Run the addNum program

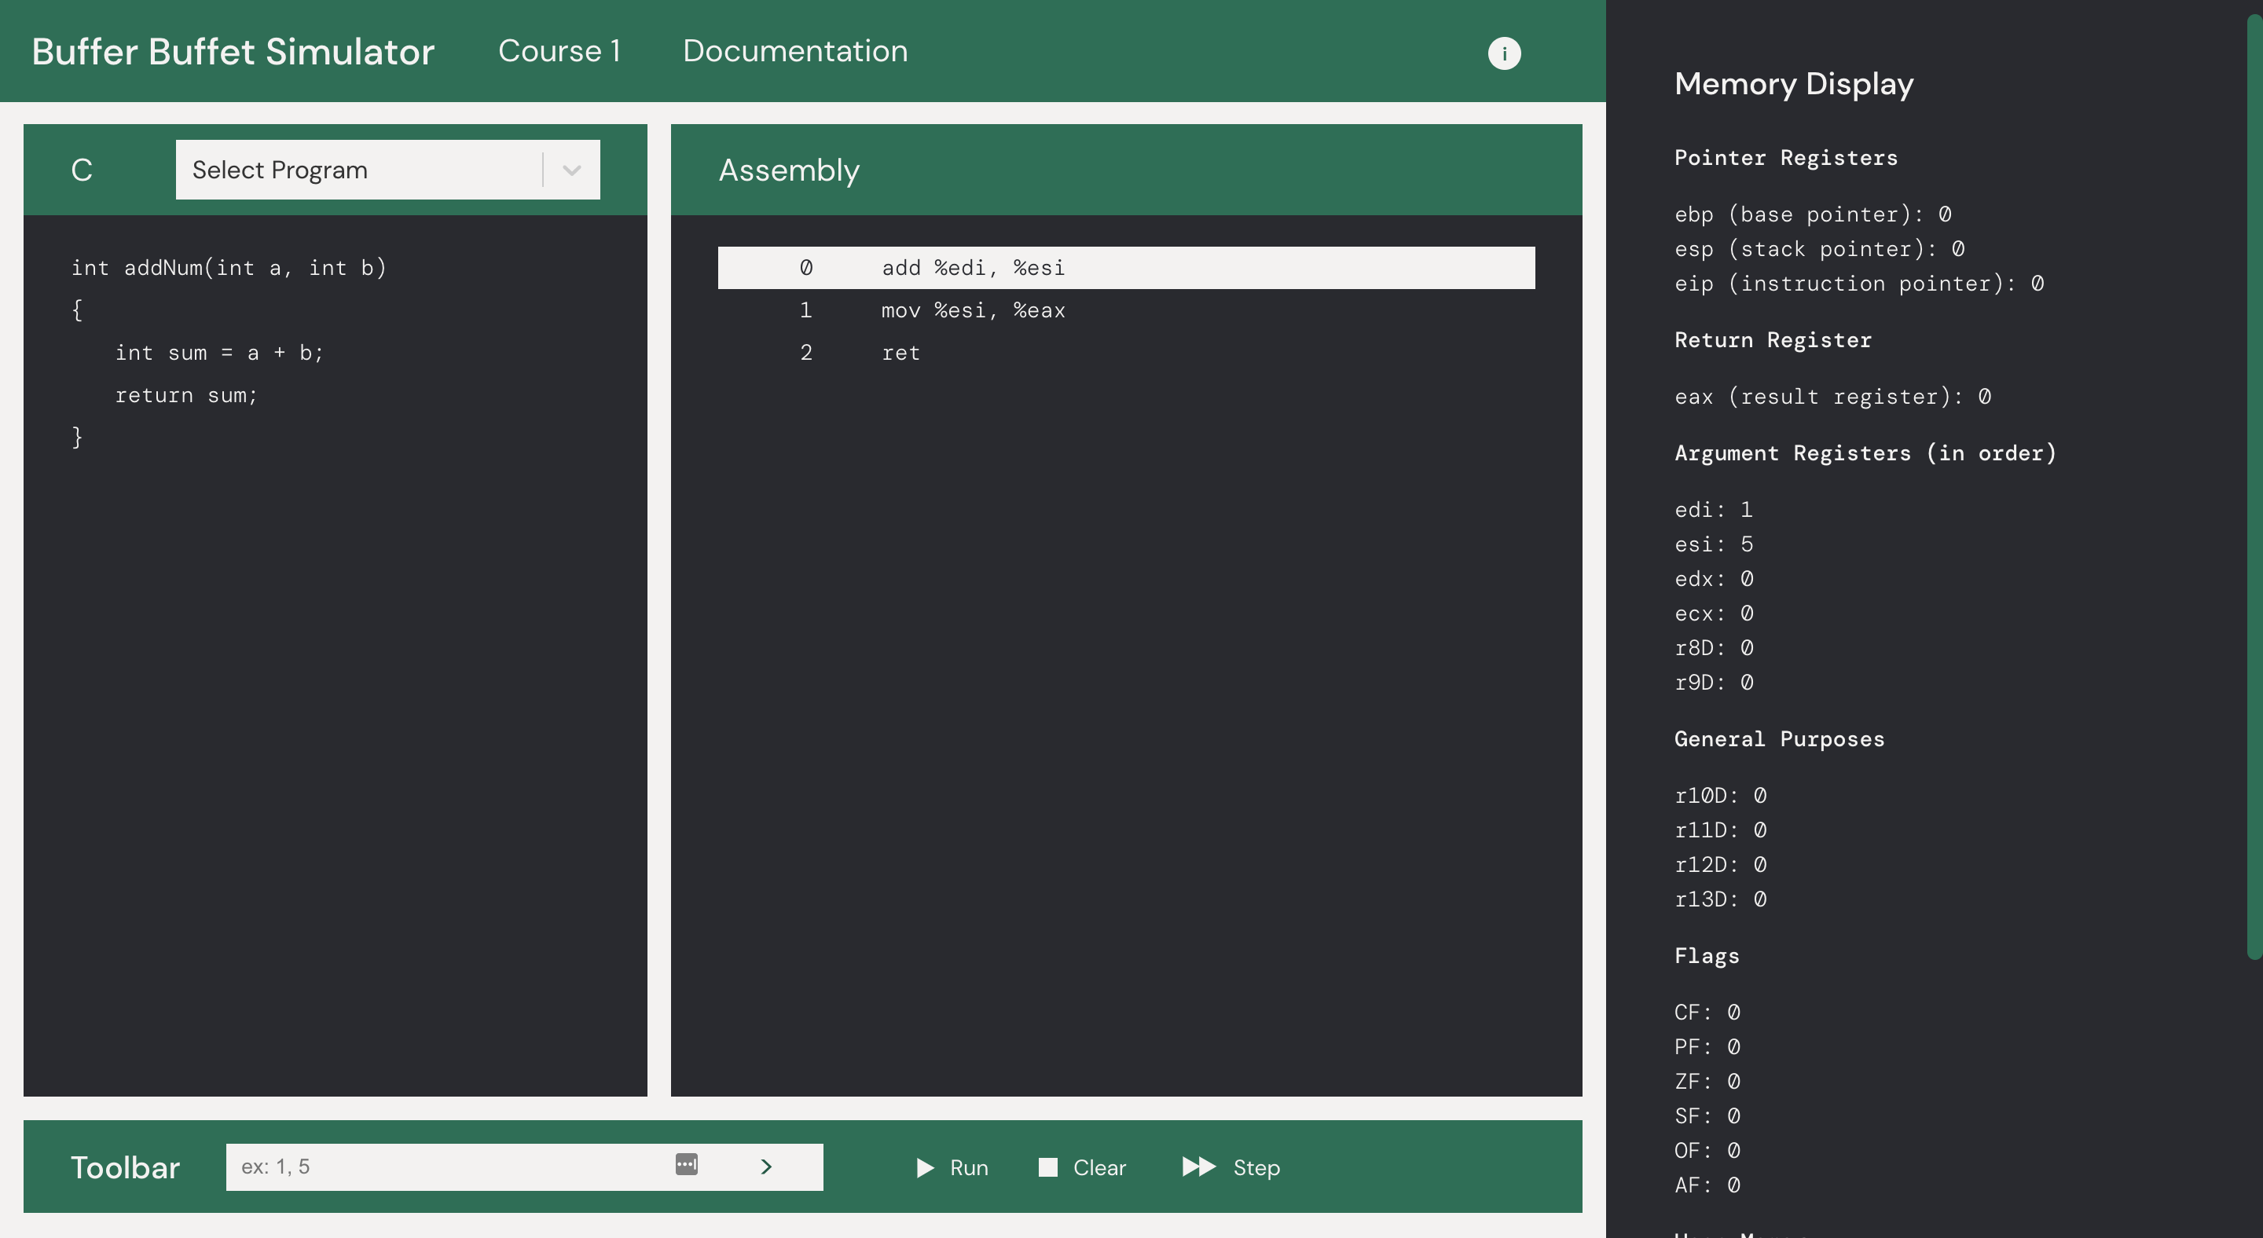(952, 1168)
